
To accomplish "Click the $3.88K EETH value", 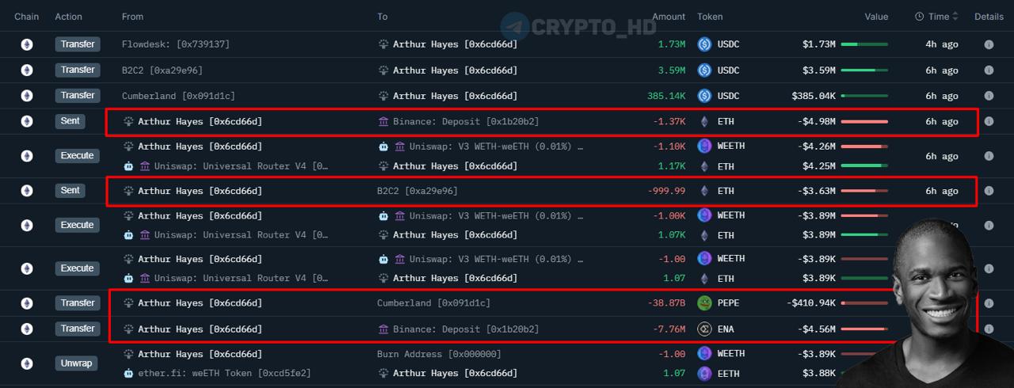I will [x=818, y=373].
